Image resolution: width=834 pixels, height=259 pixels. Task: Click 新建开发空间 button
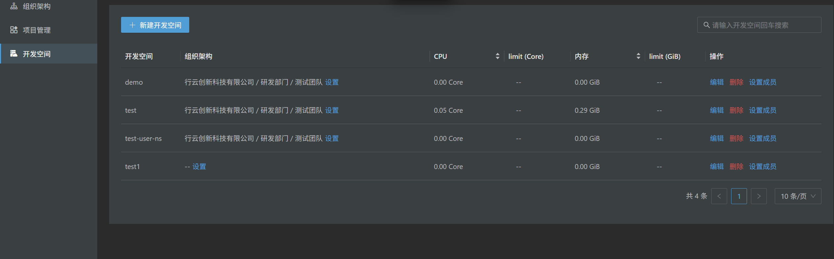pos(155,25)
